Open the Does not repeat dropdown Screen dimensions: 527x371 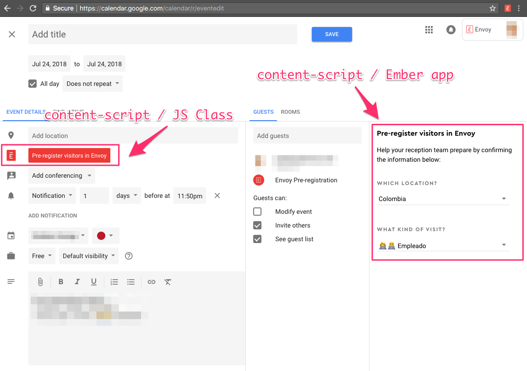[x=92, y=84]
